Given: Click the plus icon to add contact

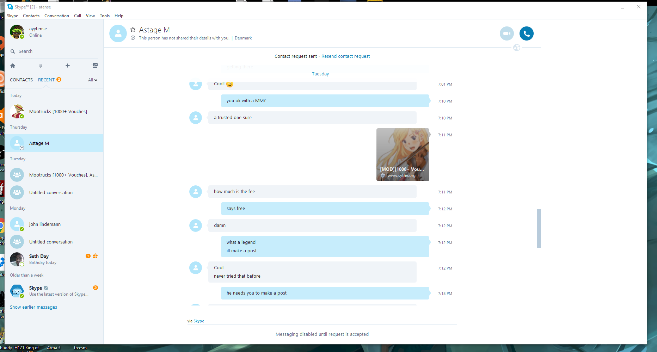Looking at the screenshot, I should (x=68, y=66).
